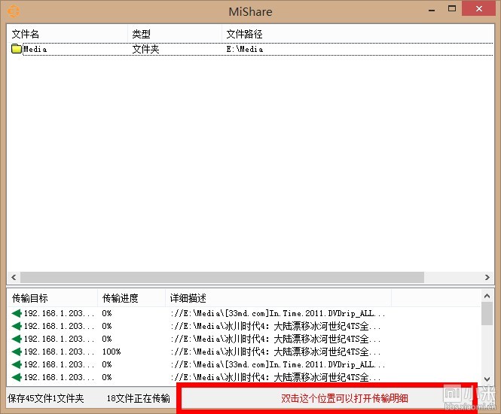
Task: Select the Media file name entry
Action: (x=35, y=49)
